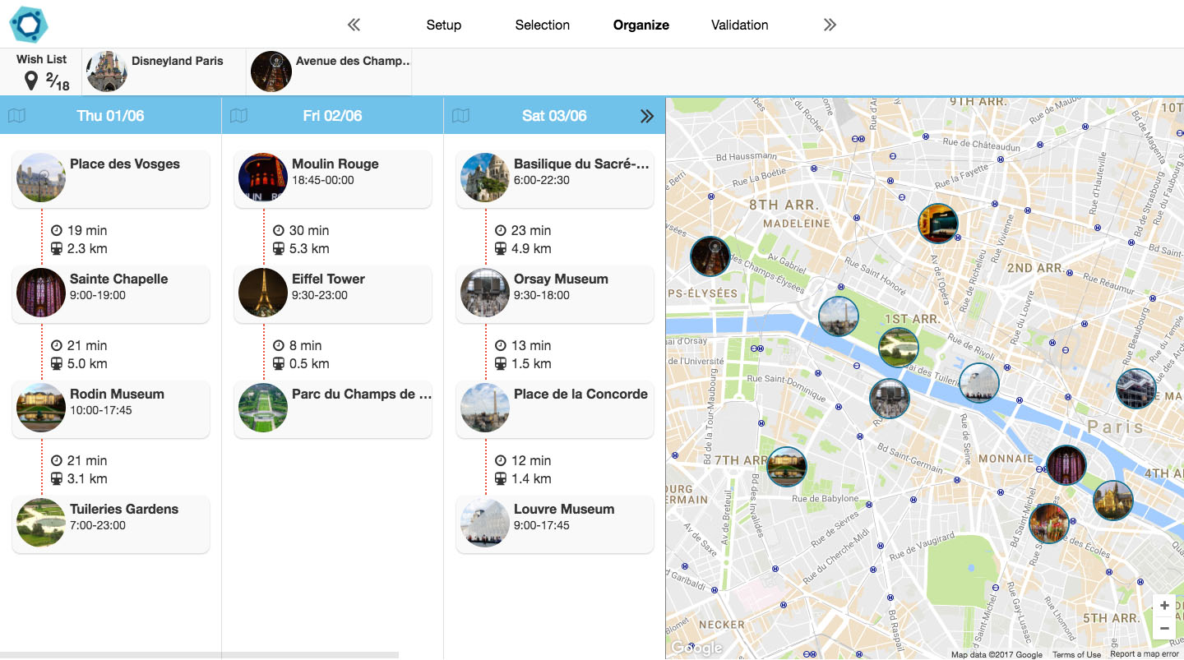Open the map icon for Thu 01/06
1184x660 pixels.
[x=16, y=116]
